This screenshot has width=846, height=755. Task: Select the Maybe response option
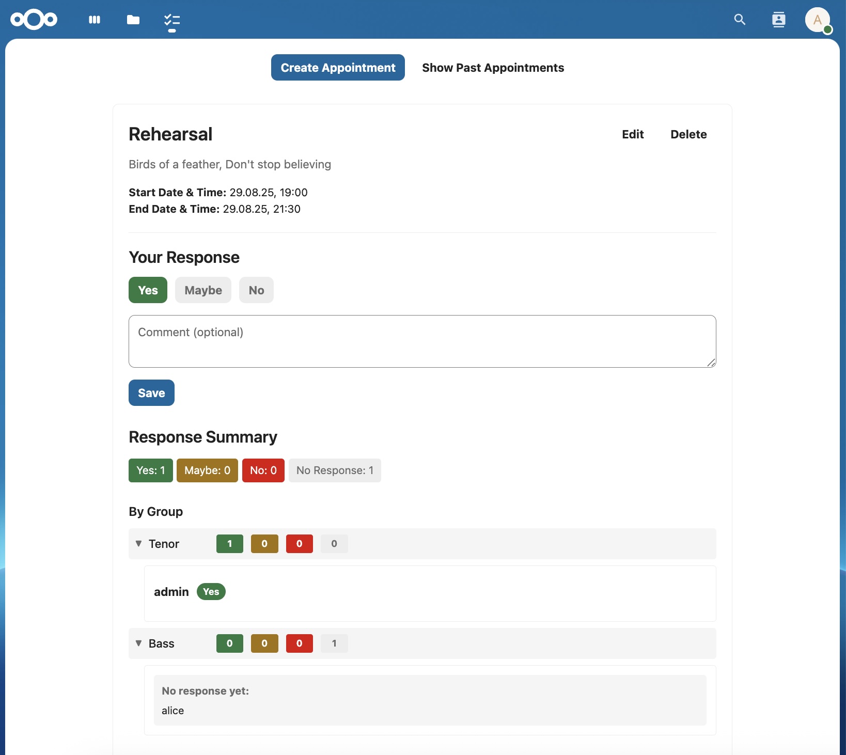point(203,290)
